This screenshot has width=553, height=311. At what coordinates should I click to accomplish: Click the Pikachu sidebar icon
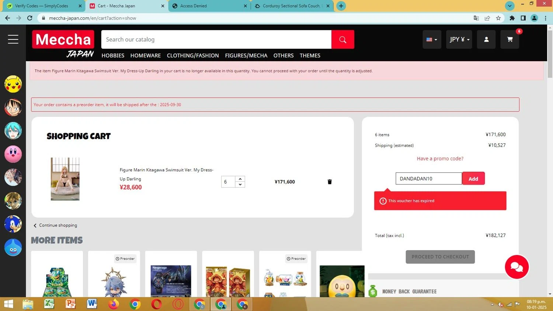point(13,84)
